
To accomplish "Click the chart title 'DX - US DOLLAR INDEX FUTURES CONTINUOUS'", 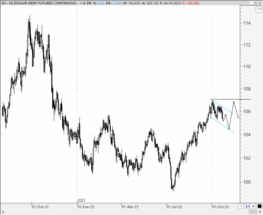I will click(x=39, y=3).
